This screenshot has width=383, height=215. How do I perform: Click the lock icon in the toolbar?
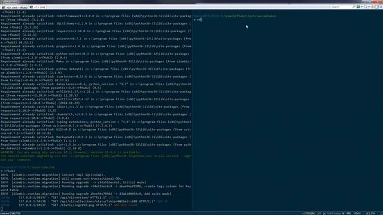click(x=372, y=7)
